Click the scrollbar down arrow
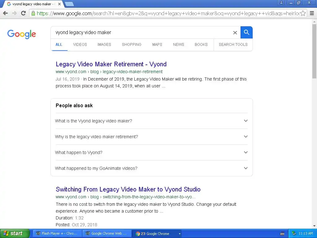Viewport: 317px width, 238px height. (x=314, y=226)
